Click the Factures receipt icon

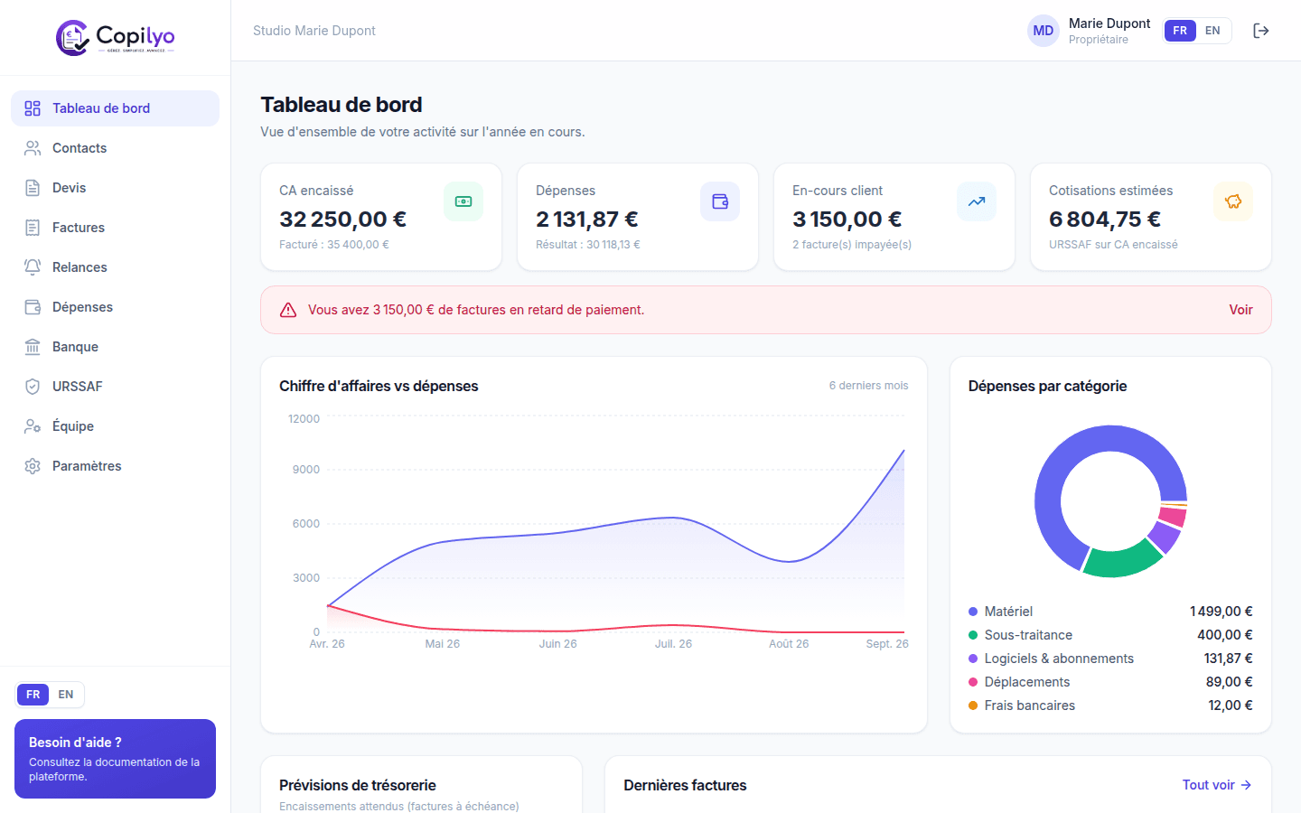(33, 228)
